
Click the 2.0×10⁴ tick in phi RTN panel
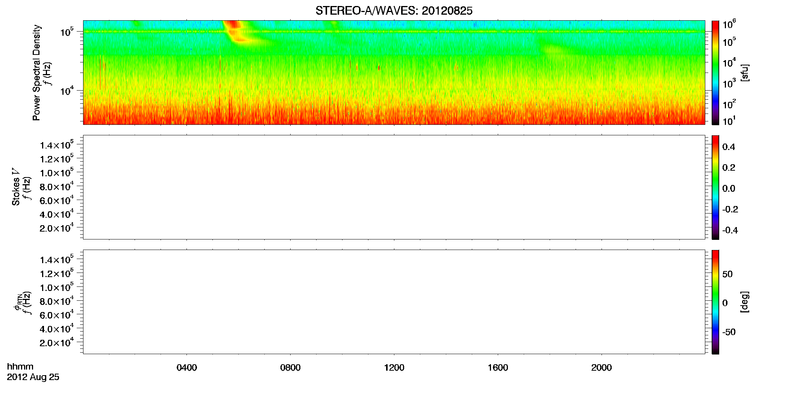pos(56,342)
